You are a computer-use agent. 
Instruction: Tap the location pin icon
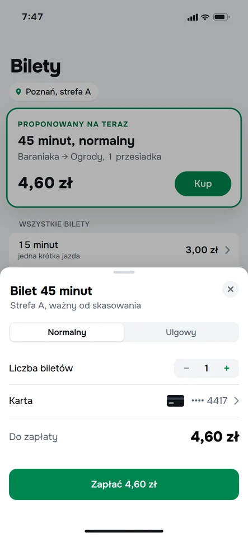[18, 92]
